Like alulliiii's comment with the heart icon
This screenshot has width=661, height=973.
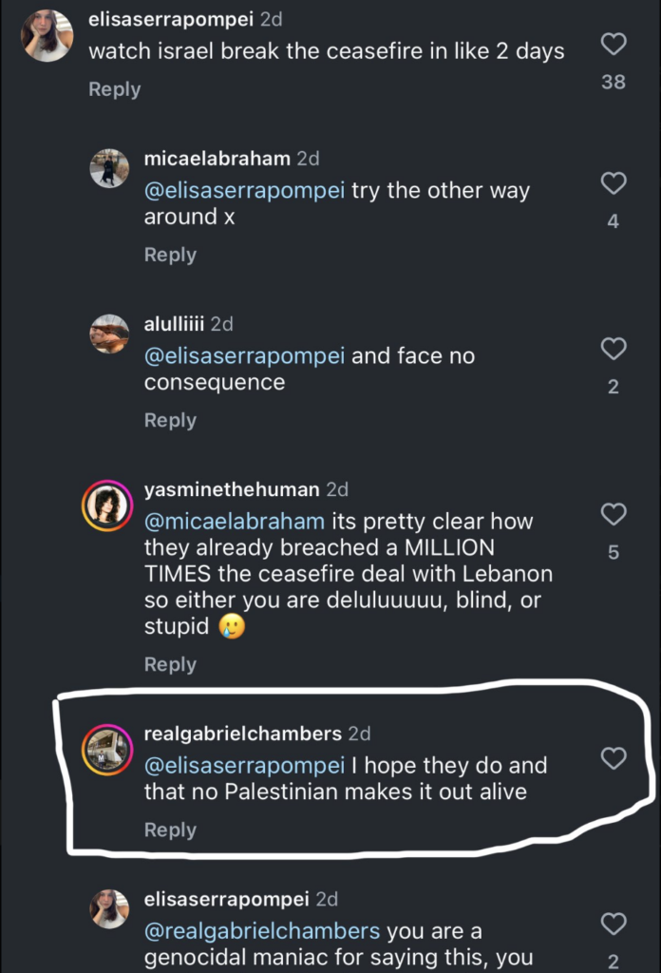click(613, 351)
